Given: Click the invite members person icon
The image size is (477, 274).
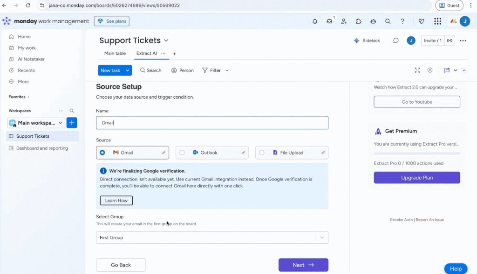Looking at the screenshot, I should point(344,21).
